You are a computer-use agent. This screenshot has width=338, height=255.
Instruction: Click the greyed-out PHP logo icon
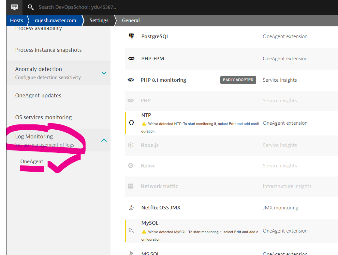(x=131, y=100)
